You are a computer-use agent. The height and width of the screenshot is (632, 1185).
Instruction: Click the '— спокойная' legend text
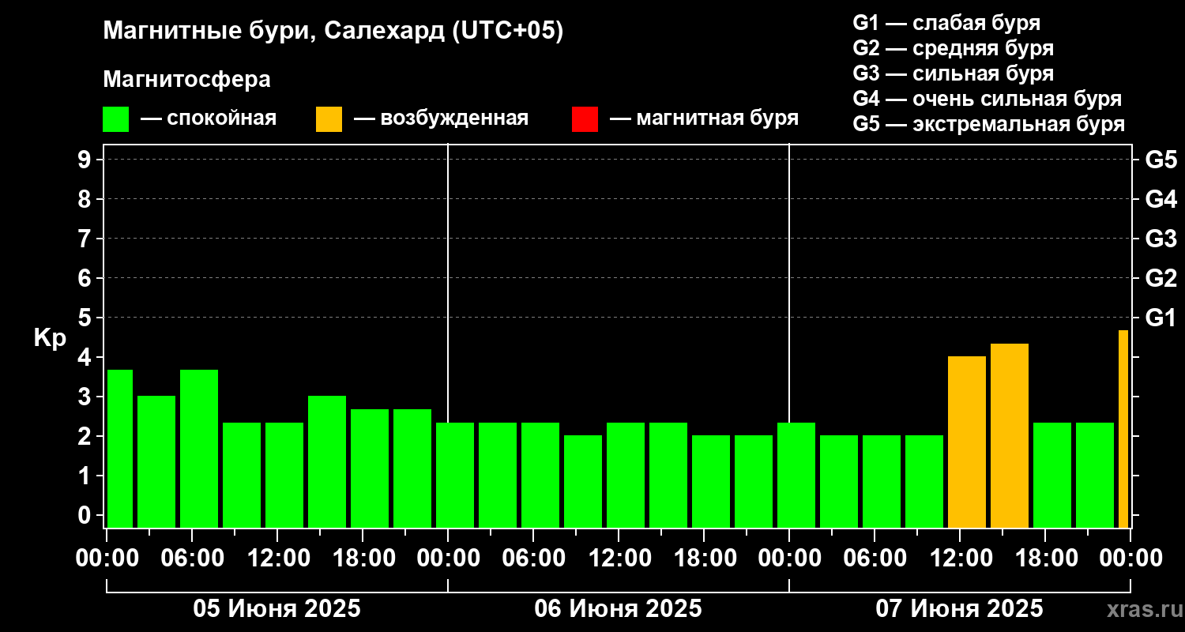click(209, 119)
